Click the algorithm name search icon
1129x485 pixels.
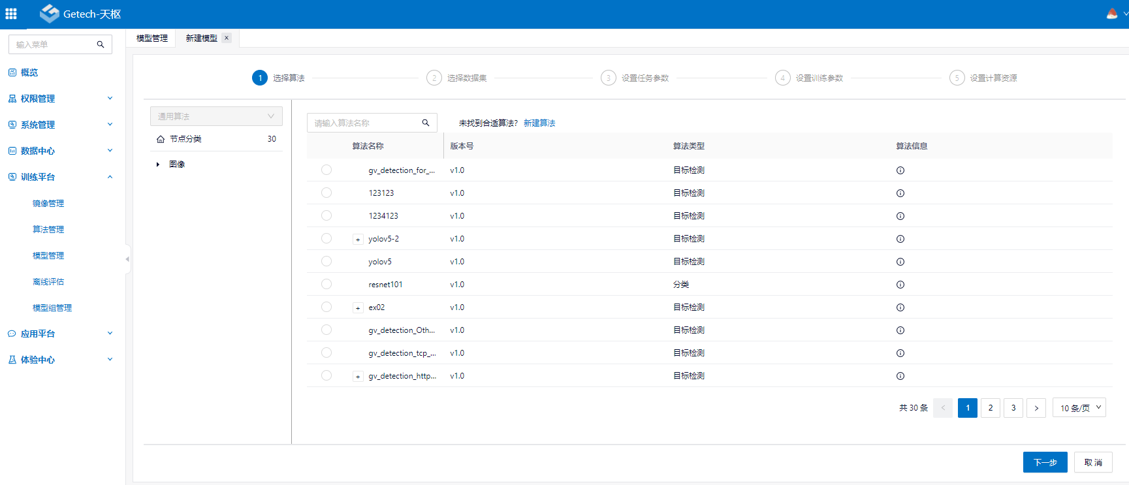click(426, 123)
